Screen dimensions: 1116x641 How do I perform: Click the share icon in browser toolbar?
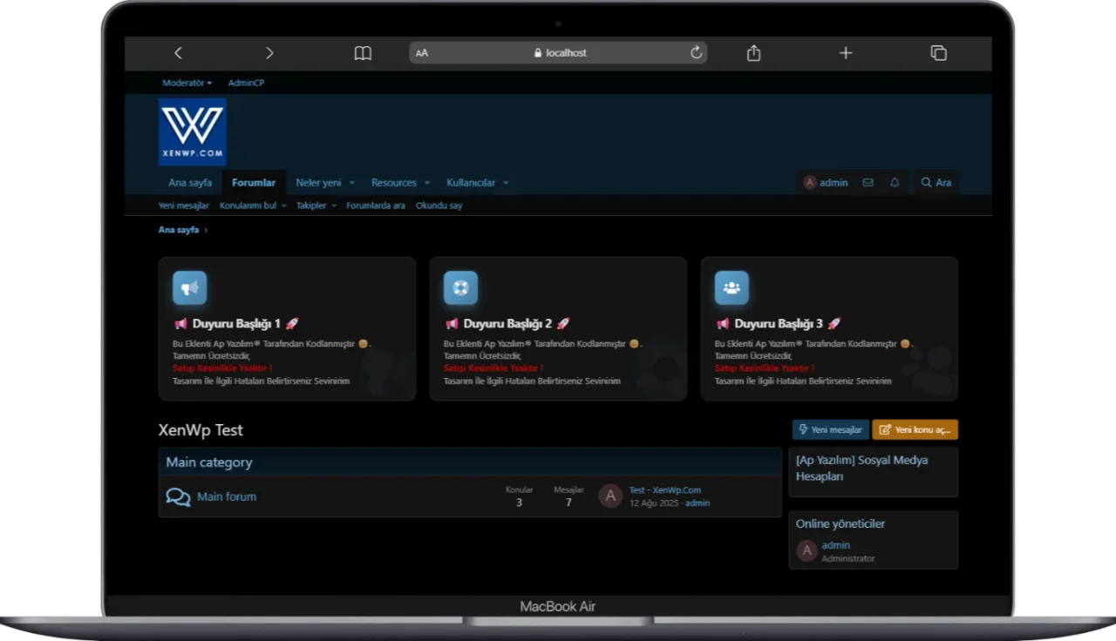point(753,53)
